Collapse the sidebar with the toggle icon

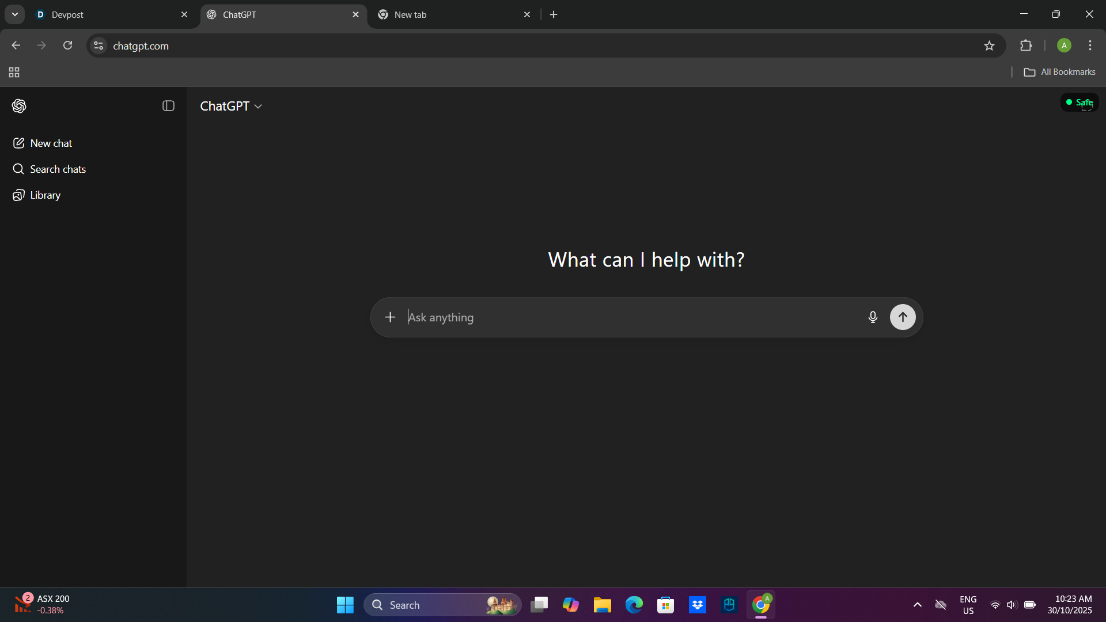click(168, 106)
